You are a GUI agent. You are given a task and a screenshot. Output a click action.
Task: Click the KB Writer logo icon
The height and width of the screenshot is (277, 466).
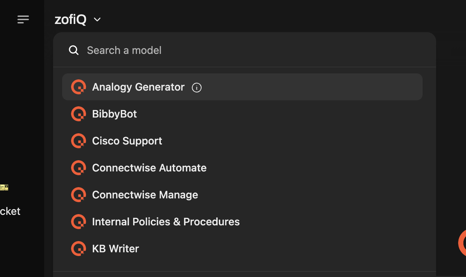pos(79,249)
